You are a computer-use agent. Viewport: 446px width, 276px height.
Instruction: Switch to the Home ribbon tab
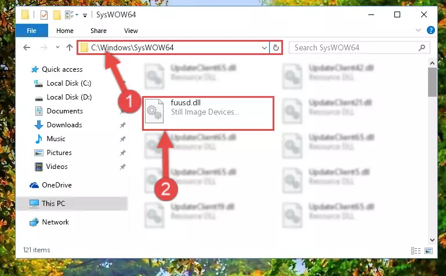tap(65, 31)
